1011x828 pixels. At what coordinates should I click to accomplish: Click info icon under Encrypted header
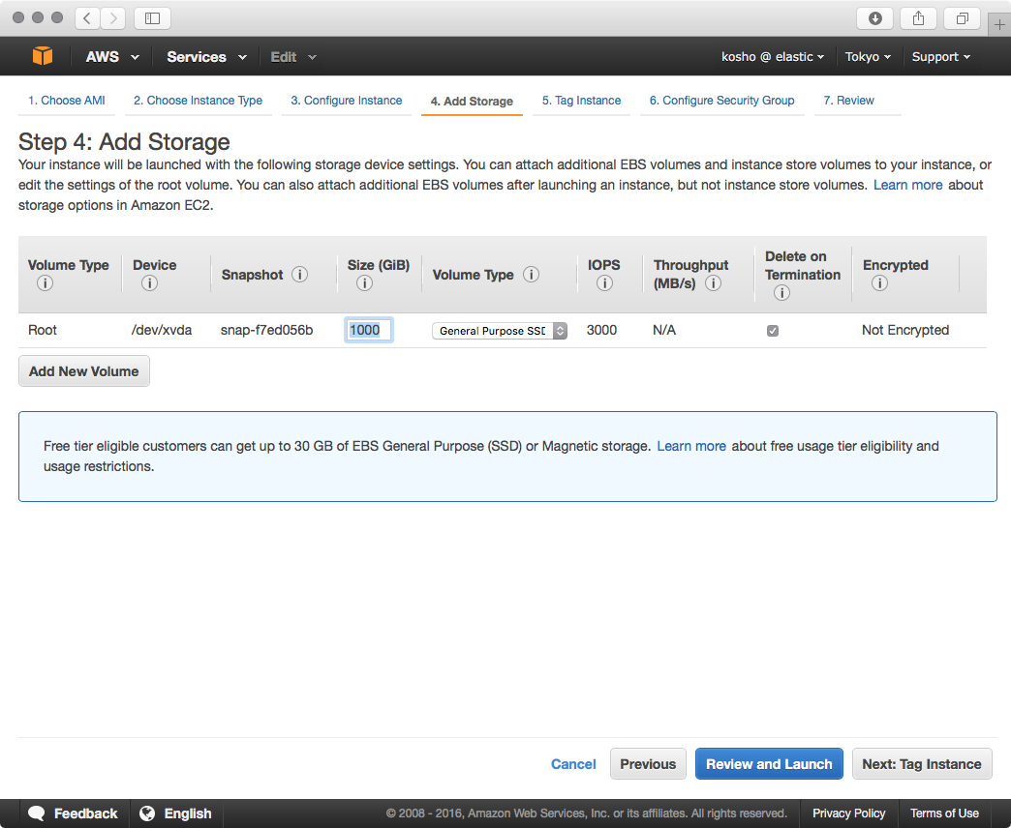click(x=879, y=283)
